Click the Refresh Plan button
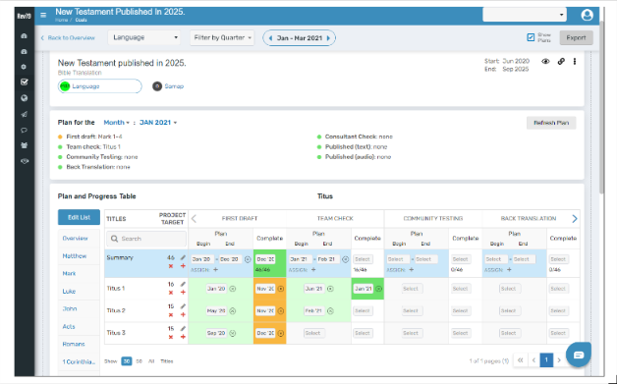This screenshot has width=617, height=384. [x=551, y=123]
